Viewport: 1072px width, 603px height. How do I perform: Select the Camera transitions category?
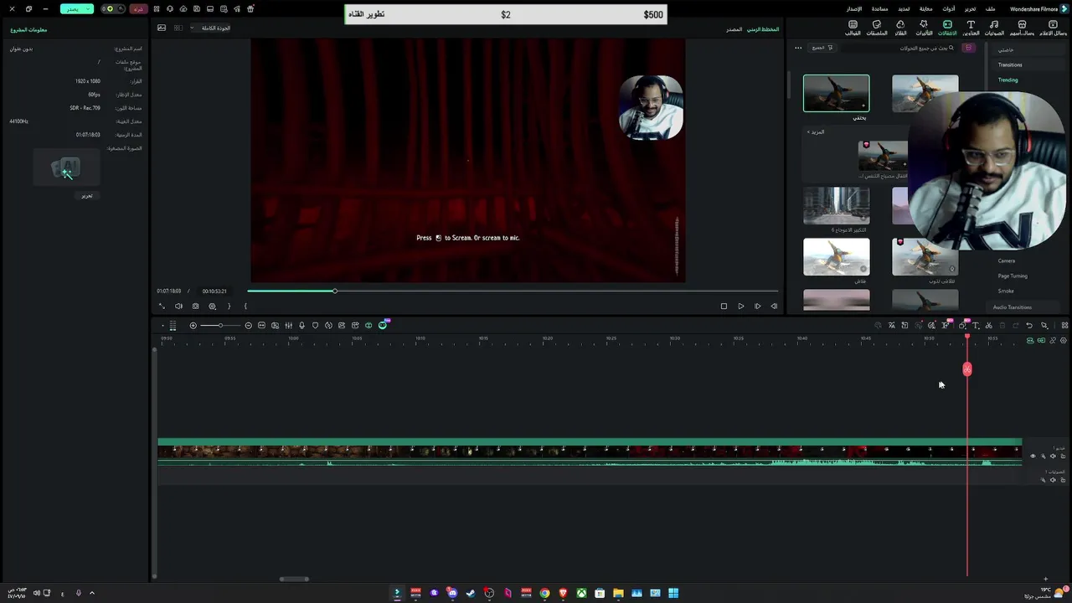tap(1006, 260)
